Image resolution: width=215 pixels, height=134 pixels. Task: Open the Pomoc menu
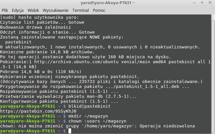(x=99, y=11)
